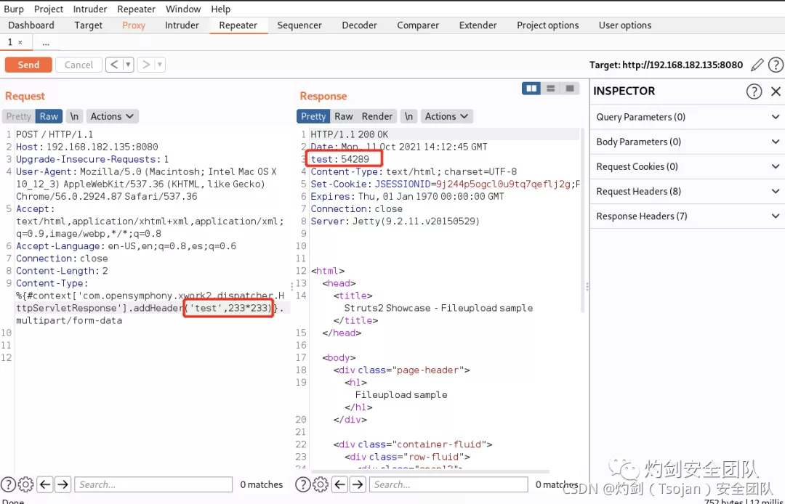Jump to next match in Response search
The image size is (785, 504).
358,484
